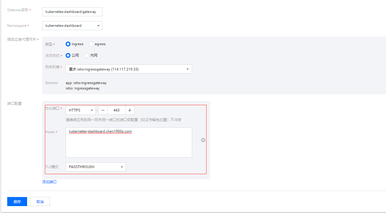Click the 保存 save button
The height and width of the screenshot is (213, 386).
(x=17, y=202)
